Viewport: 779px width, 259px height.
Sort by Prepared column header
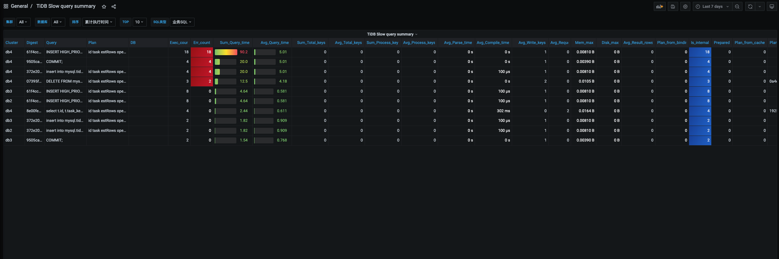point(722,43)
